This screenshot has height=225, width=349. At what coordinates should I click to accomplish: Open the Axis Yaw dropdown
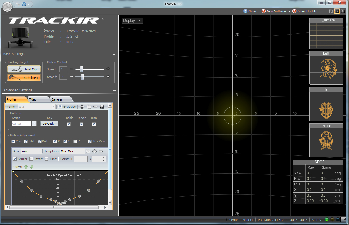[31, 151]
